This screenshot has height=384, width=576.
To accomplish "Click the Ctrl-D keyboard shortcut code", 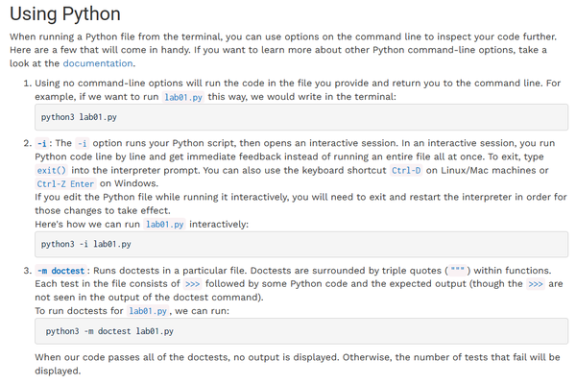I will [x=404, y=170].
